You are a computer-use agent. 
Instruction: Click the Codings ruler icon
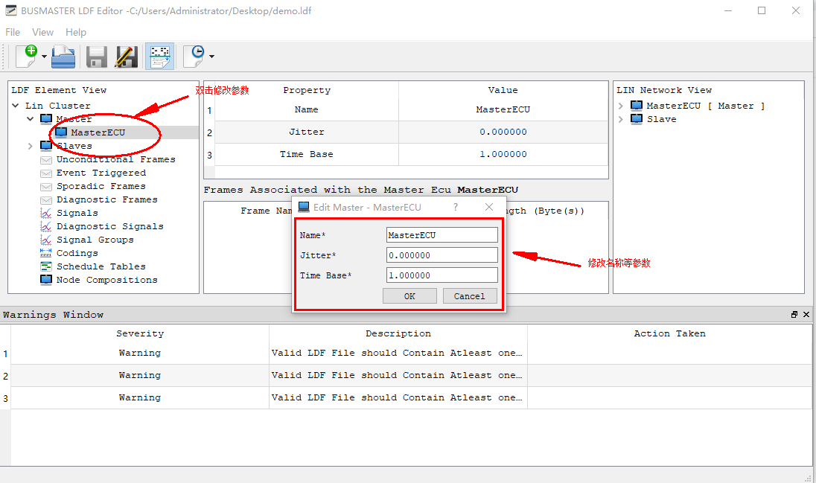(x=46, y=253)
